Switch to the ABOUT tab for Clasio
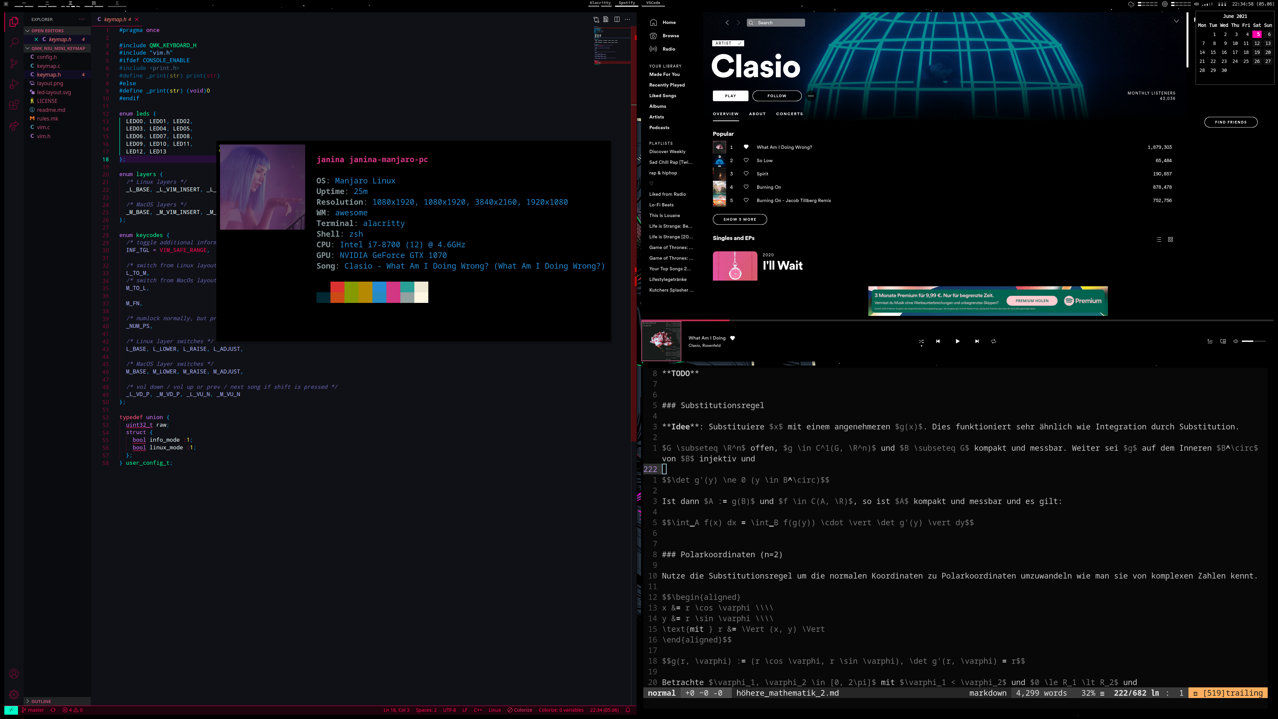The width and height of the screenshot is (1278, 719). tap(757, 114)
